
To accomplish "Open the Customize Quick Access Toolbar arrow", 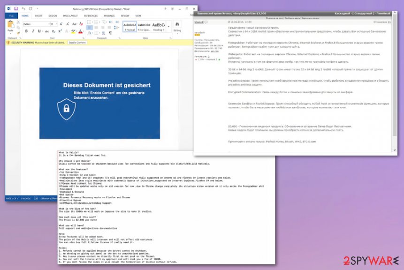I will pos(38,9).
